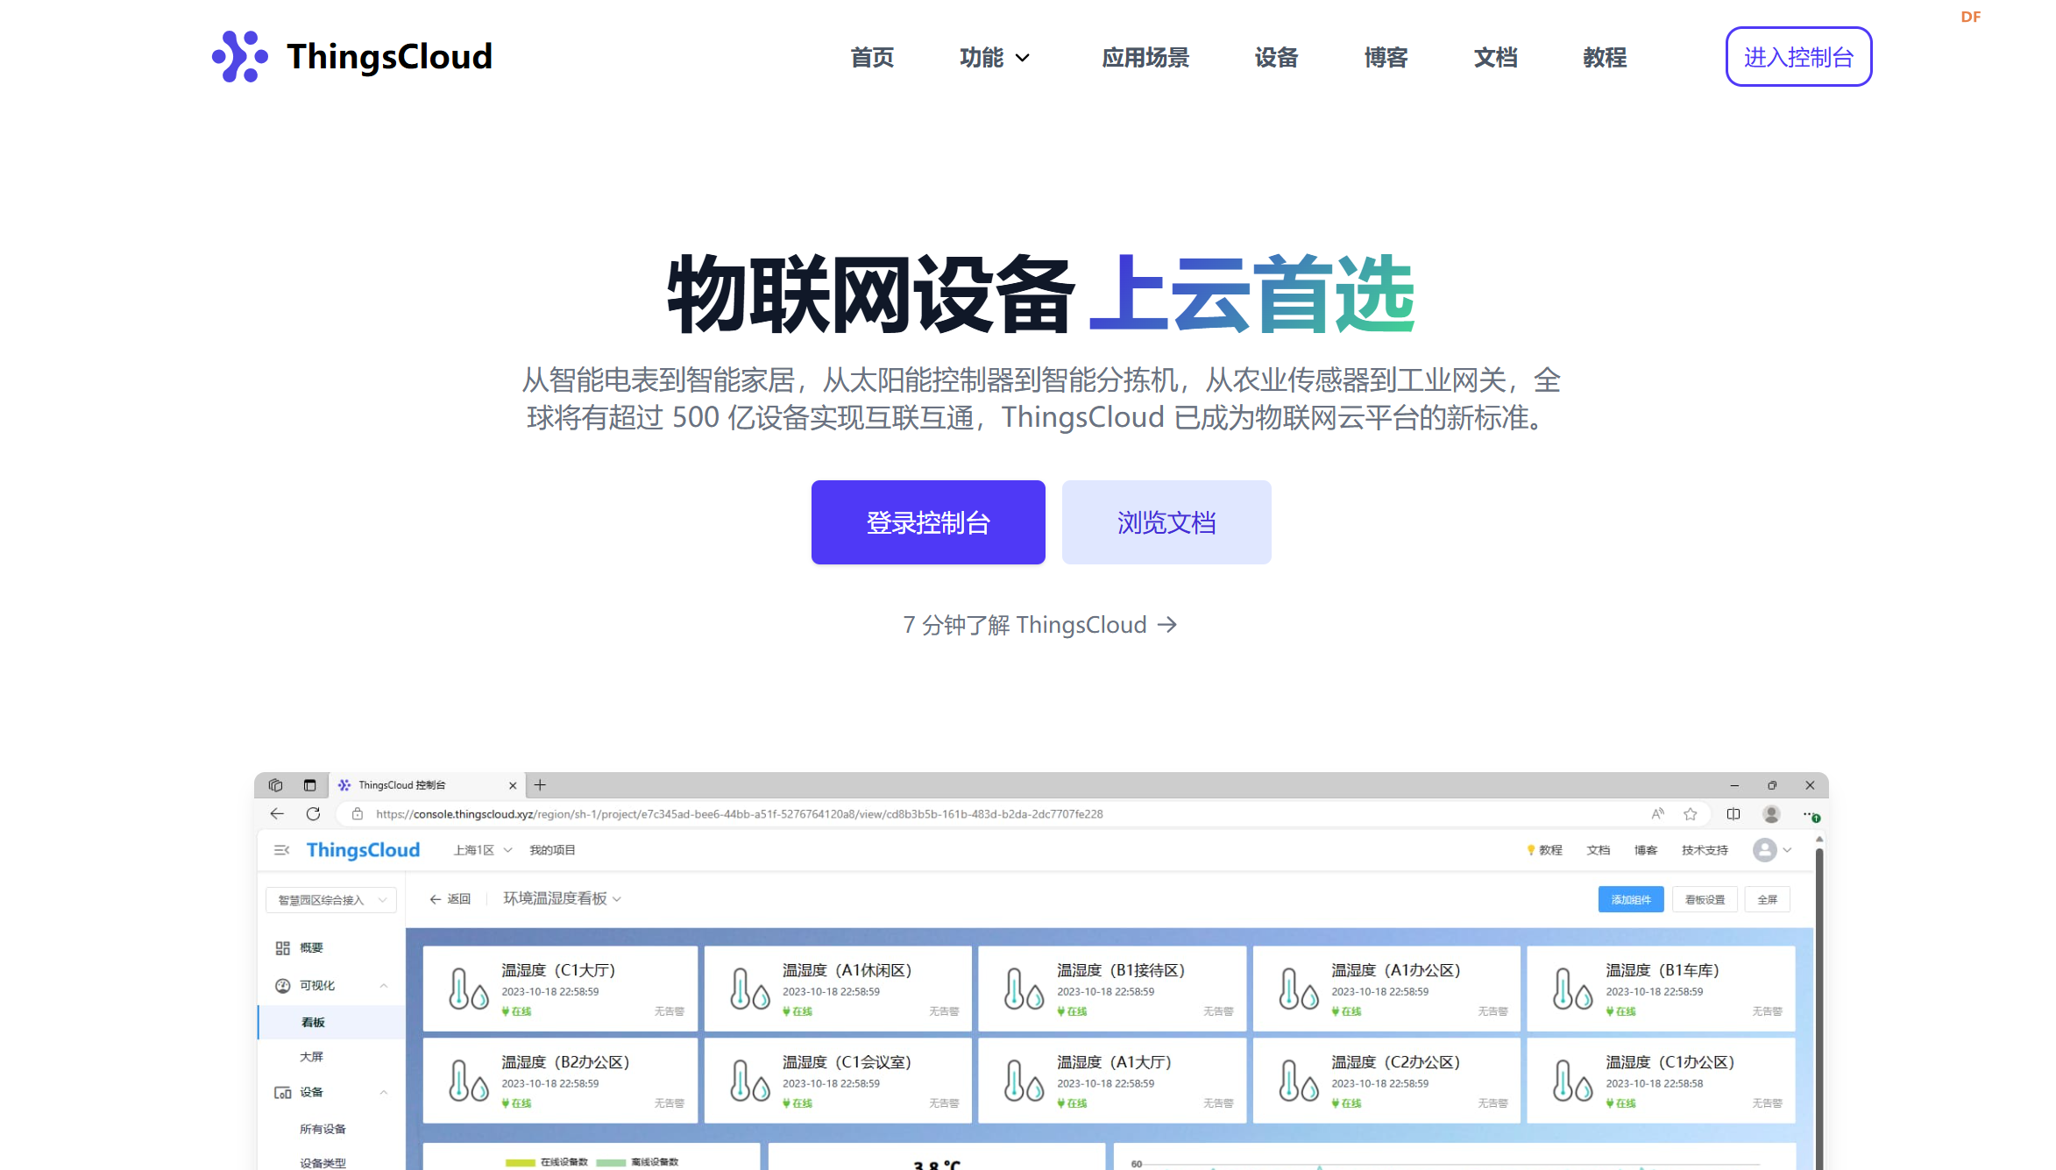Click the 浏览文档 button
The image size is (2056, 1170).
(1166, 522)
